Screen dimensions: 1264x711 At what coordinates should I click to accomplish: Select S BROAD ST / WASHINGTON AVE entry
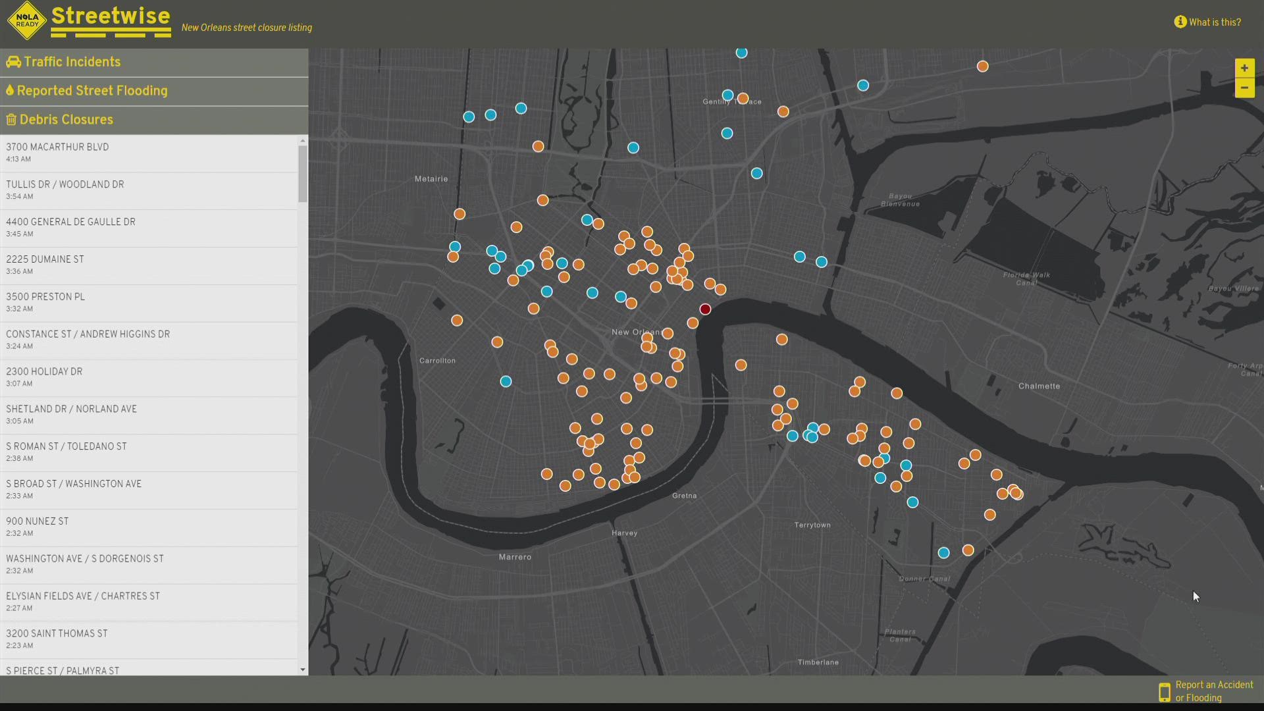click(149, 490)
